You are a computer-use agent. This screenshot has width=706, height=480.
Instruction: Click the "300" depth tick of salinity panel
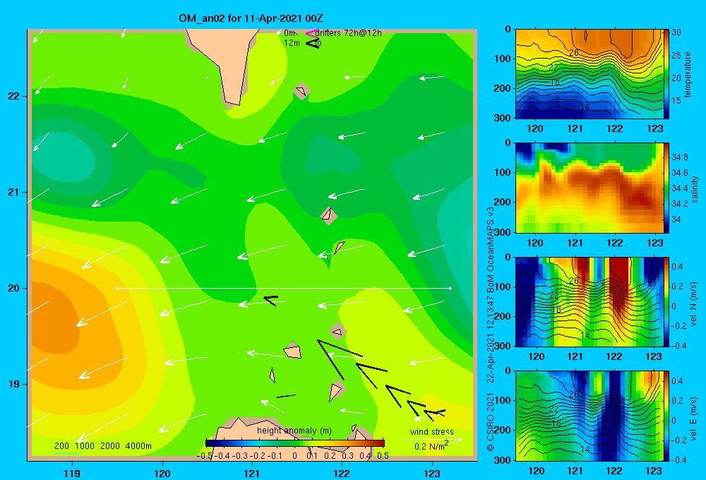502,232
